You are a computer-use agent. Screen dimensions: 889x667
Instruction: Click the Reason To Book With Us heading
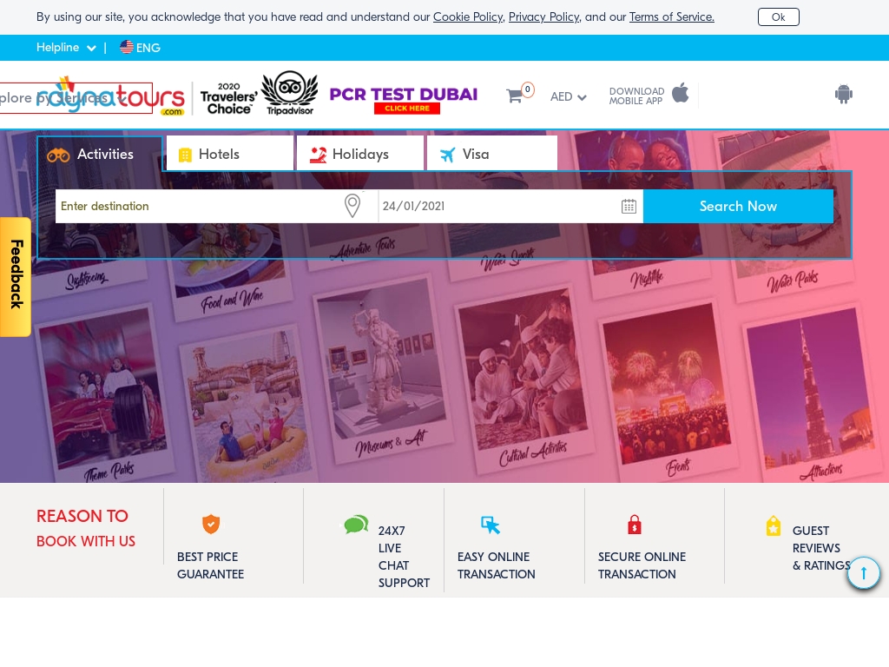click(86, 528)
